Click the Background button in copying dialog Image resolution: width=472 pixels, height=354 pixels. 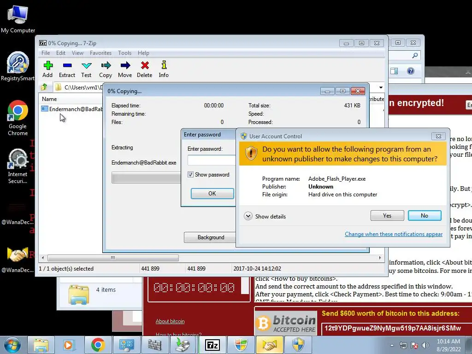(210, 237)
